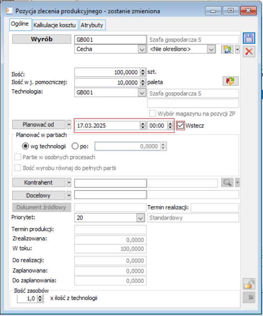Click the po: batch size spinner arrows
This screenshot has height=316, width=263.
(x=163, y=146)
